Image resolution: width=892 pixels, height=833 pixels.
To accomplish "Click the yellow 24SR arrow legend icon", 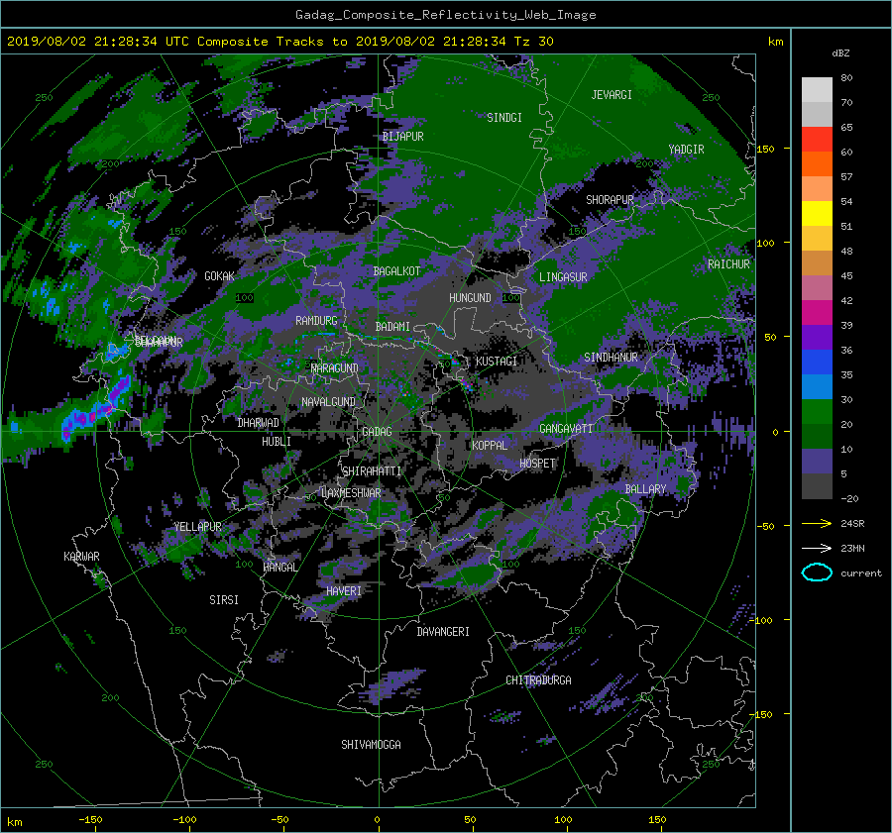I will pos(817,524).
